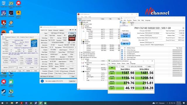Collapse the Intel Core i5 4590 tree node
Screen dimensions: 187x105
click(x=80, y=24)
